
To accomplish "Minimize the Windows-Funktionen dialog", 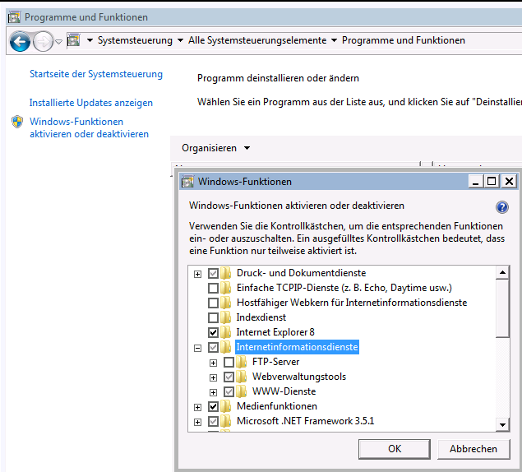I will 475,182.
